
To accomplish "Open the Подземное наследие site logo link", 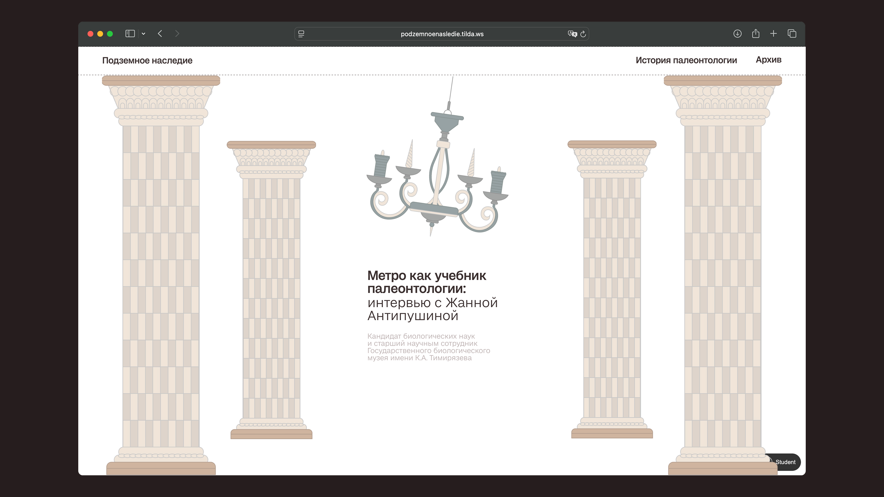I will point(147,60).
